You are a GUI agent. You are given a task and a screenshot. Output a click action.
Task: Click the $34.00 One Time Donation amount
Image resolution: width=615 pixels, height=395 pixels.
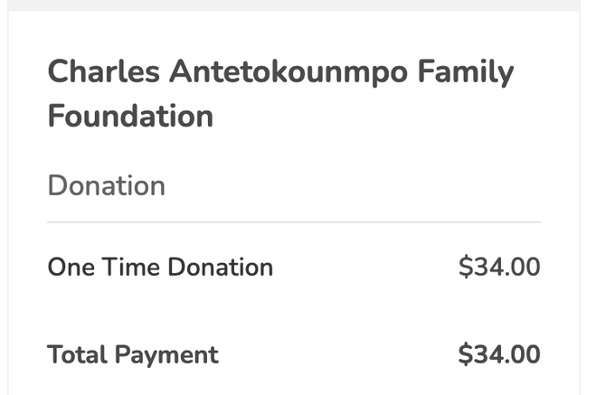[x=499, y=267]
